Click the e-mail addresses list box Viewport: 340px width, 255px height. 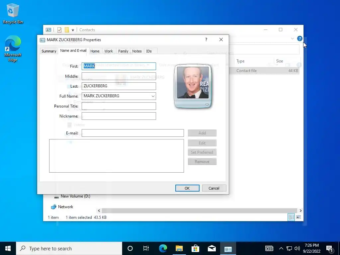(x=117, y=156)
